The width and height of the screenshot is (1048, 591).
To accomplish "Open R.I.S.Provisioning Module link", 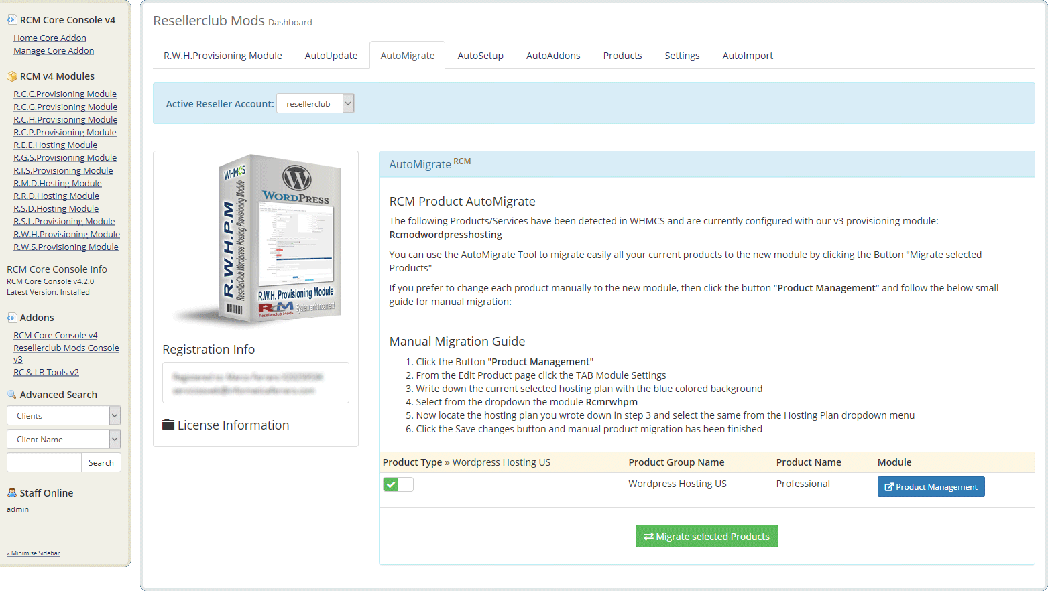I will click(63, 171).
